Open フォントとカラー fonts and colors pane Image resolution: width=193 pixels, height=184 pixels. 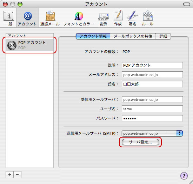pyautogui.click(x=79, y=18)
